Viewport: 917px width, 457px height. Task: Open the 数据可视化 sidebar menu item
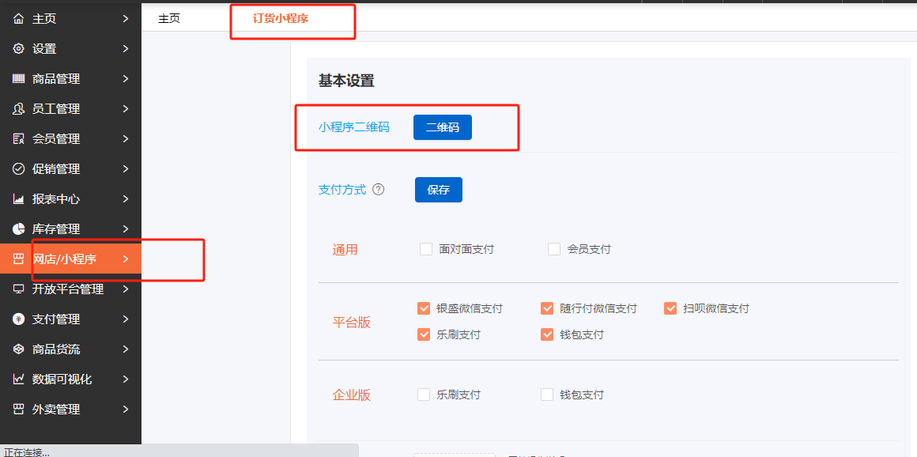62,379
